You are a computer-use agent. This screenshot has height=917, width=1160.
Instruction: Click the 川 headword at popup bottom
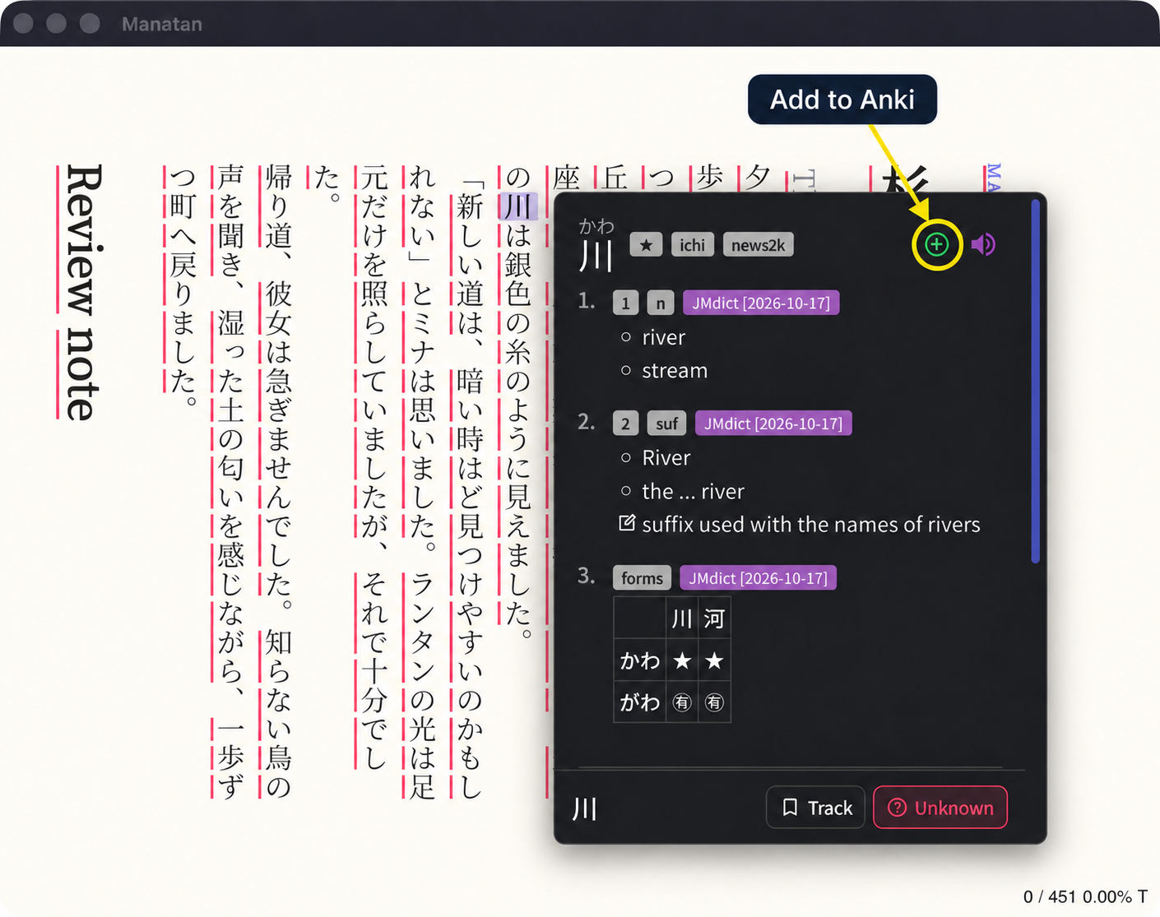point(585,808)
